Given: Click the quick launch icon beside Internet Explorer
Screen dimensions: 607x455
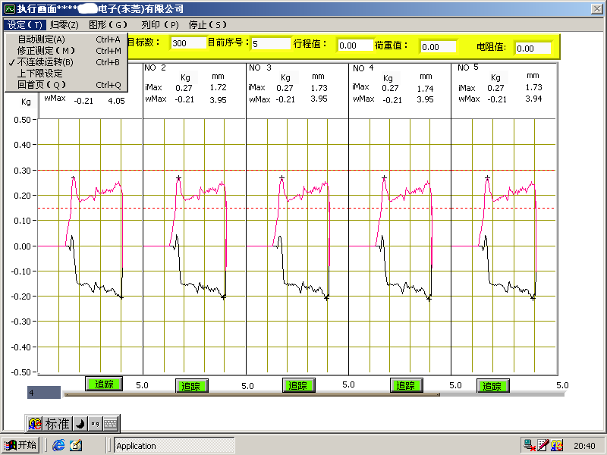Looking at the screenshot, I should (x=75, y=446).
